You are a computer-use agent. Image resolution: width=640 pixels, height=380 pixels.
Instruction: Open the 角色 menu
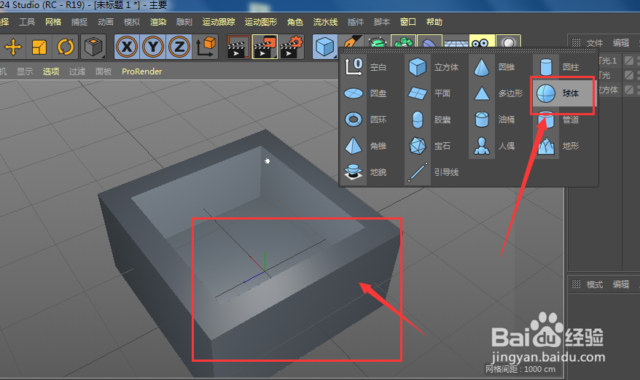coord(294,22)
